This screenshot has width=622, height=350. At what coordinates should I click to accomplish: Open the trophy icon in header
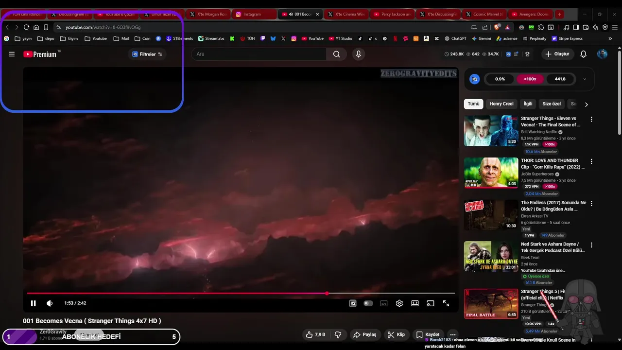(x=528, y=54)
